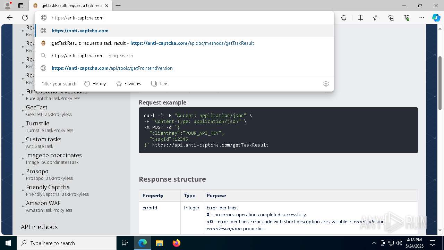This screenshot has height=250, width=444.
Task: Open Task View on the taskbar
Action: [125, 243]
